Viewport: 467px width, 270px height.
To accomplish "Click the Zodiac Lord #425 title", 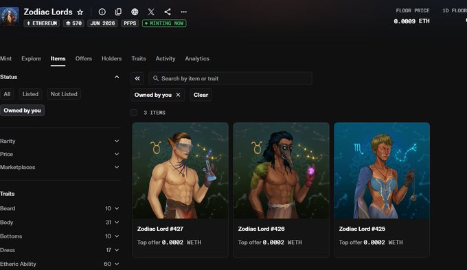I will [362, 229].
